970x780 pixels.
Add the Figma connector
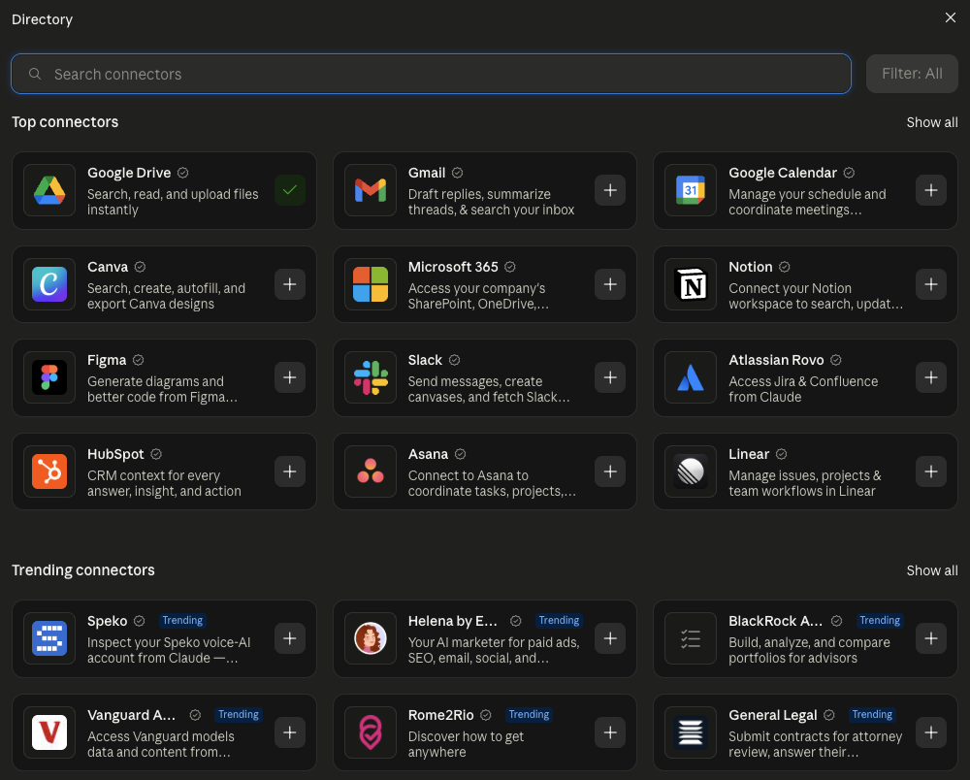click(289, 377)
